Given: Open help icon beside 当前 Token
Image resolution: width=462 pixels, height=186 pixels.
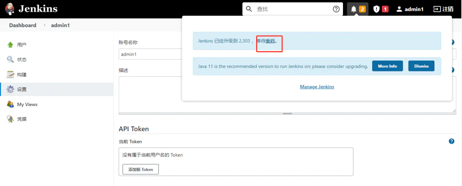Looking at the screenshot, I should click(452, 141).
